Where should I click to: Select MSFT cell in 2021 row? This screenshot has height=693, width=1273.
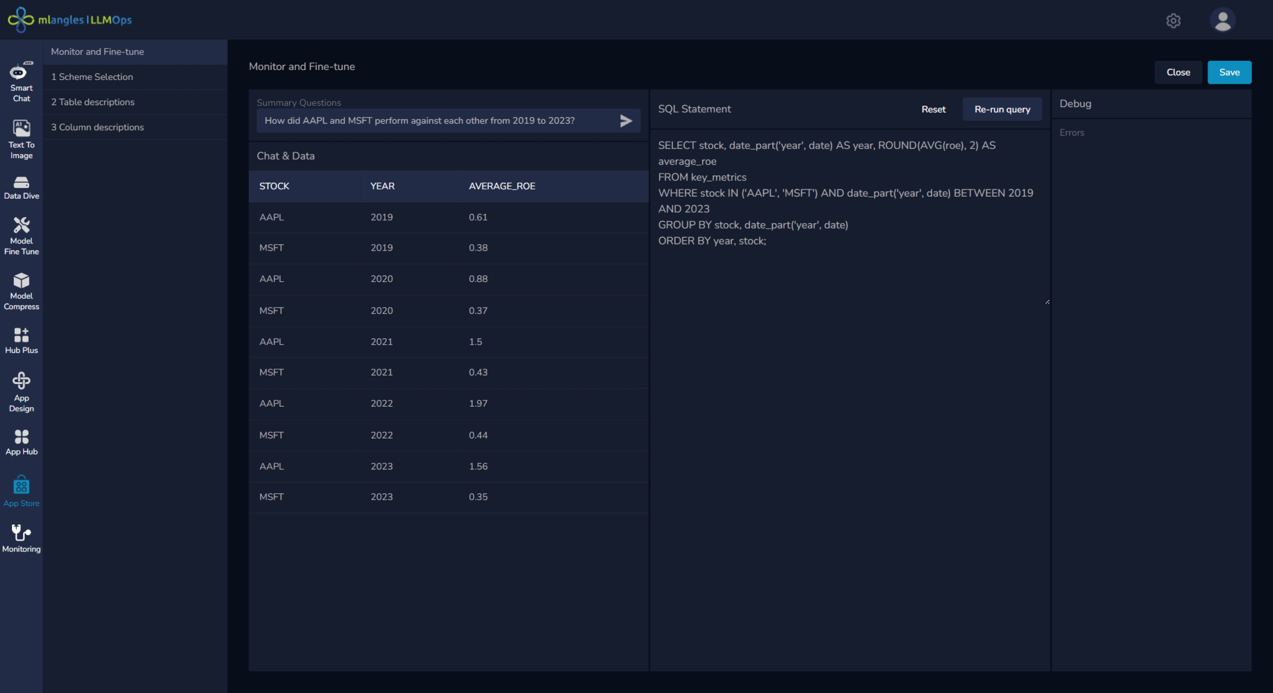271,373
